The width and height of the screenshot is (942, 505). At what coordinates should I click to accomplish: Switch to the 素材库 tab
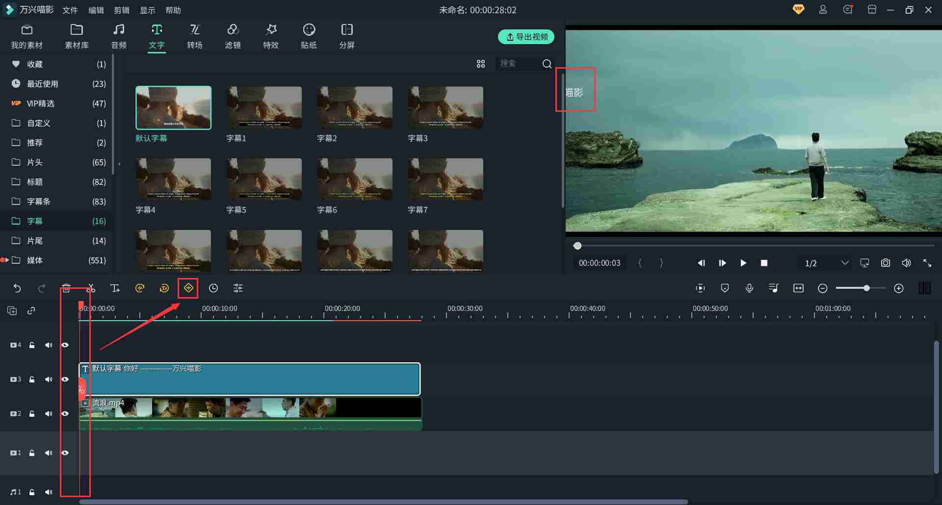tap(77, 36)
